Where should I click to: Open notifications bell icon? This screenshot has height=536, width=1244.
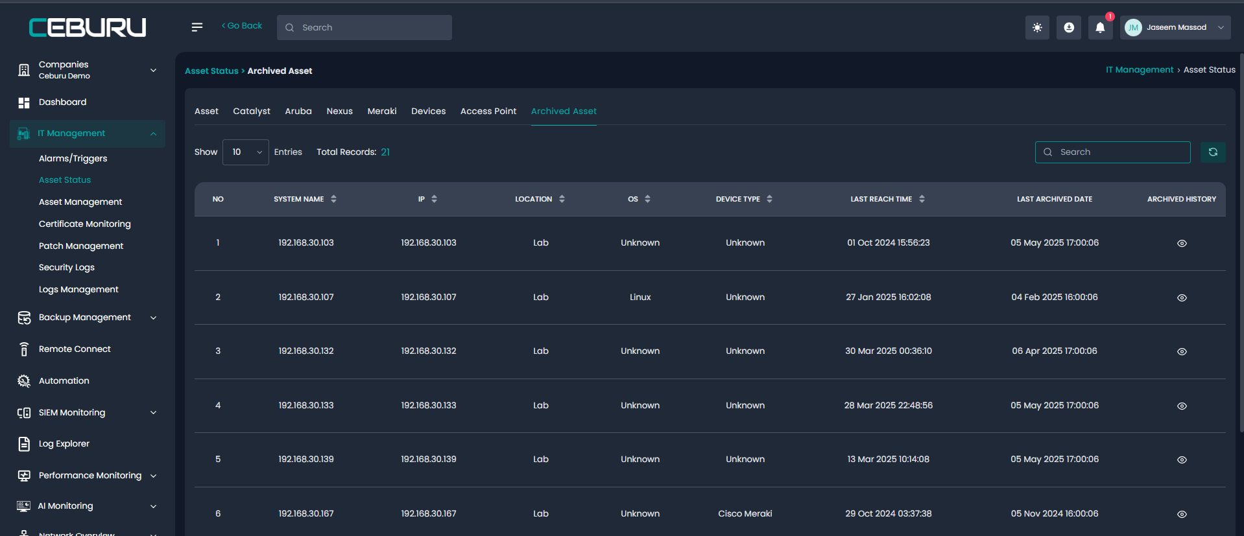pyautogui.click(x=1100, y=27)
